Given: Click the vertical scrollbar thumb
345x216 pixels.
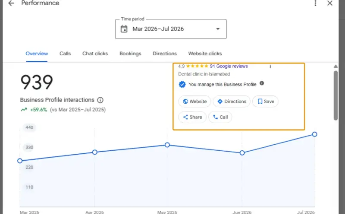Looking at the screenshot, I should [x=336, y=95].
